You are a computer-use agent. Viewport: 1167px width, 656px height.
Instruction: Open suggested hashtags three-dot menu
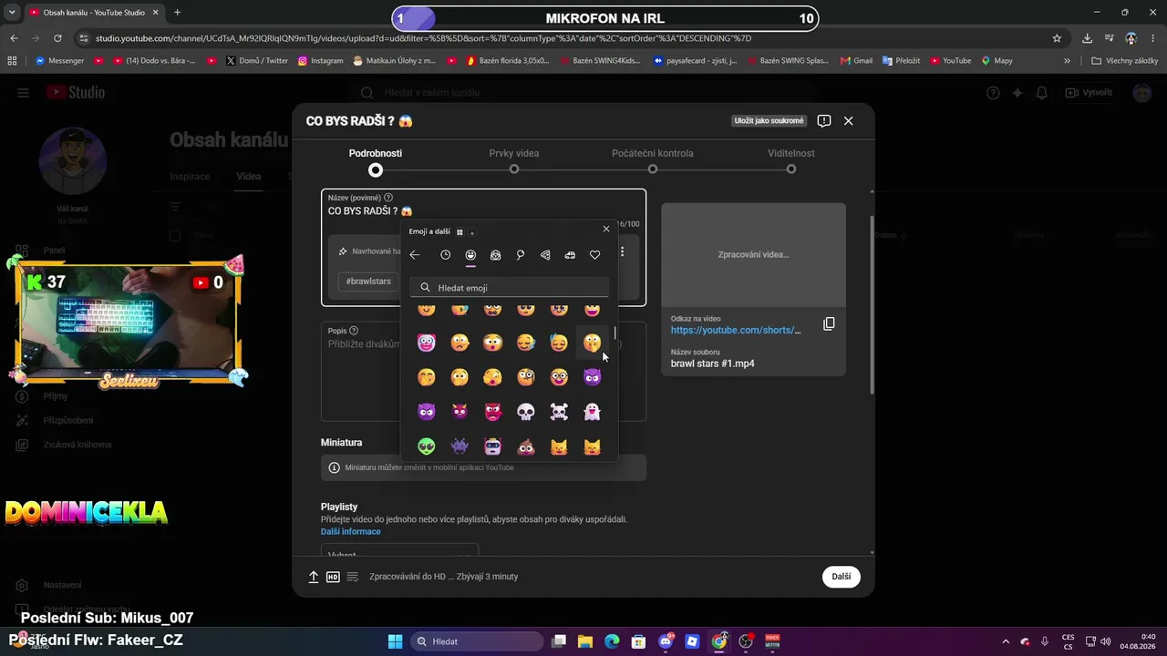623,251
